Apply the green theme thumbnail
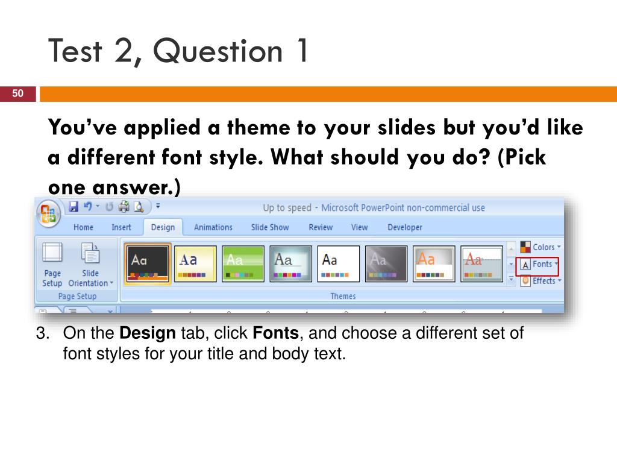The image size is (617, 463). click(243, 263)
